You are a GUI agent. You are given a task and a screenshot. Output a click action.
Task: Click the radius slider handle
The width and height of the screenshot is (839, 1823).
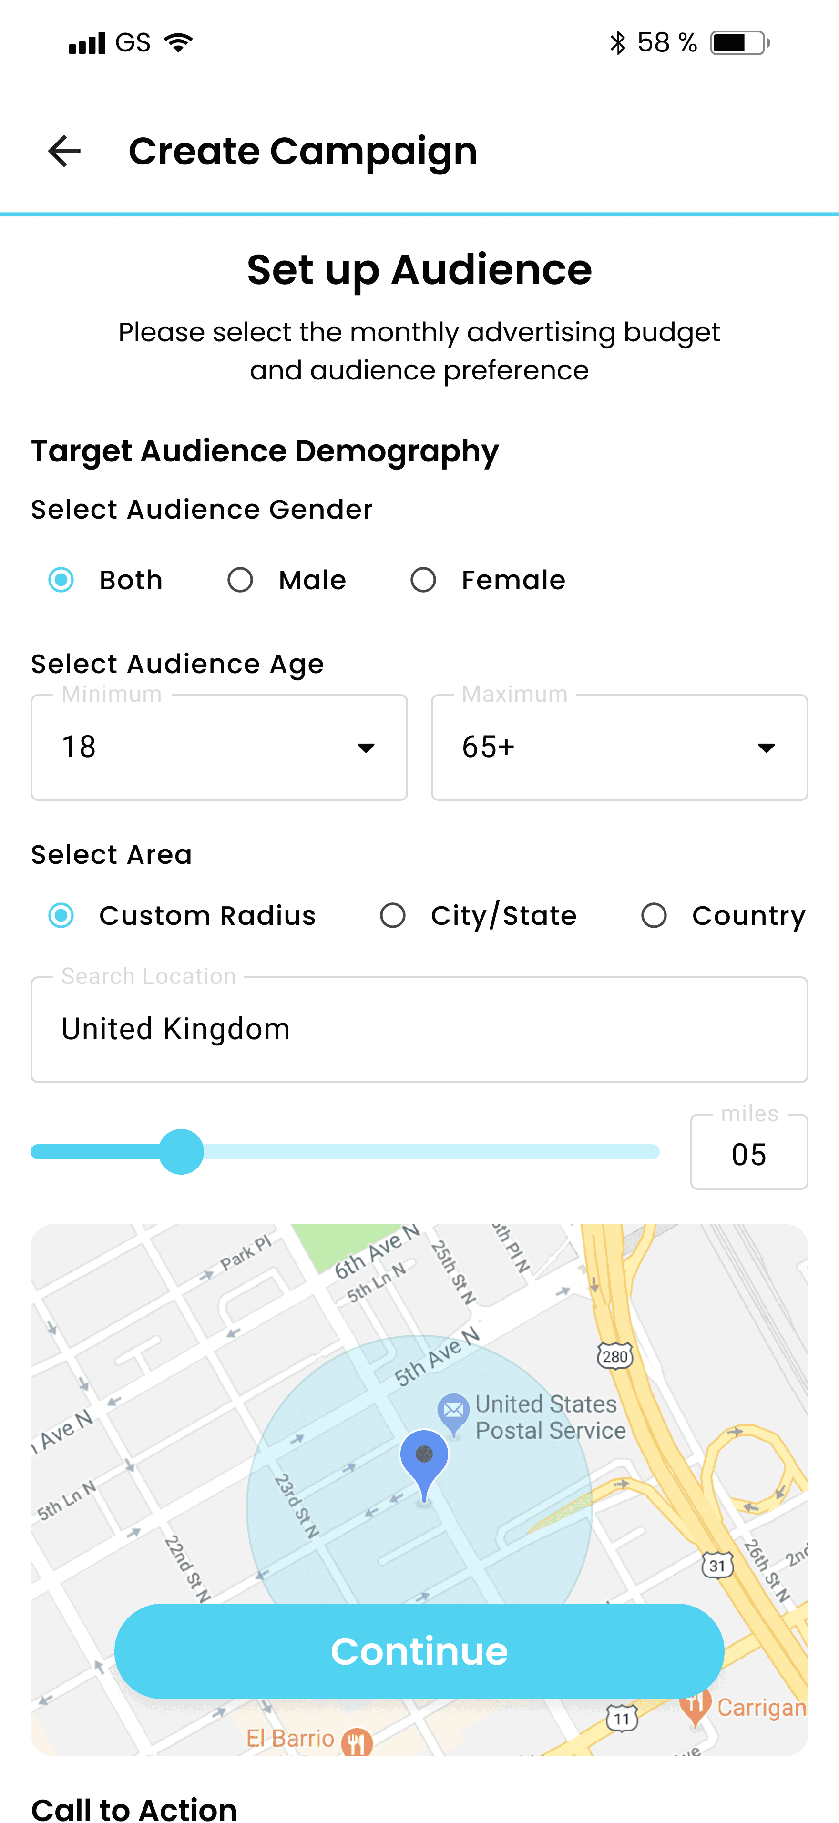click(182, 1152)
